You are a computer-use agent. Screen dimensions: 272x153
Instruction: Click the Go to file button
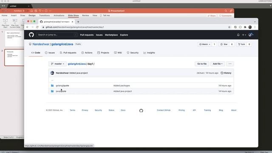pos(202,64)
